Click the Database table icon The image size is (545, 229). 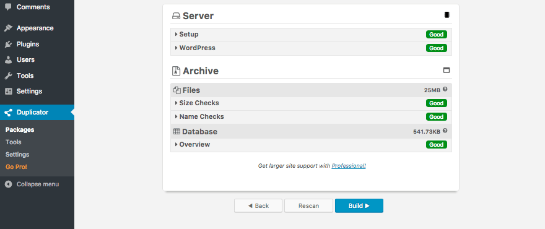pyautogui.click(x=177, y=132)
